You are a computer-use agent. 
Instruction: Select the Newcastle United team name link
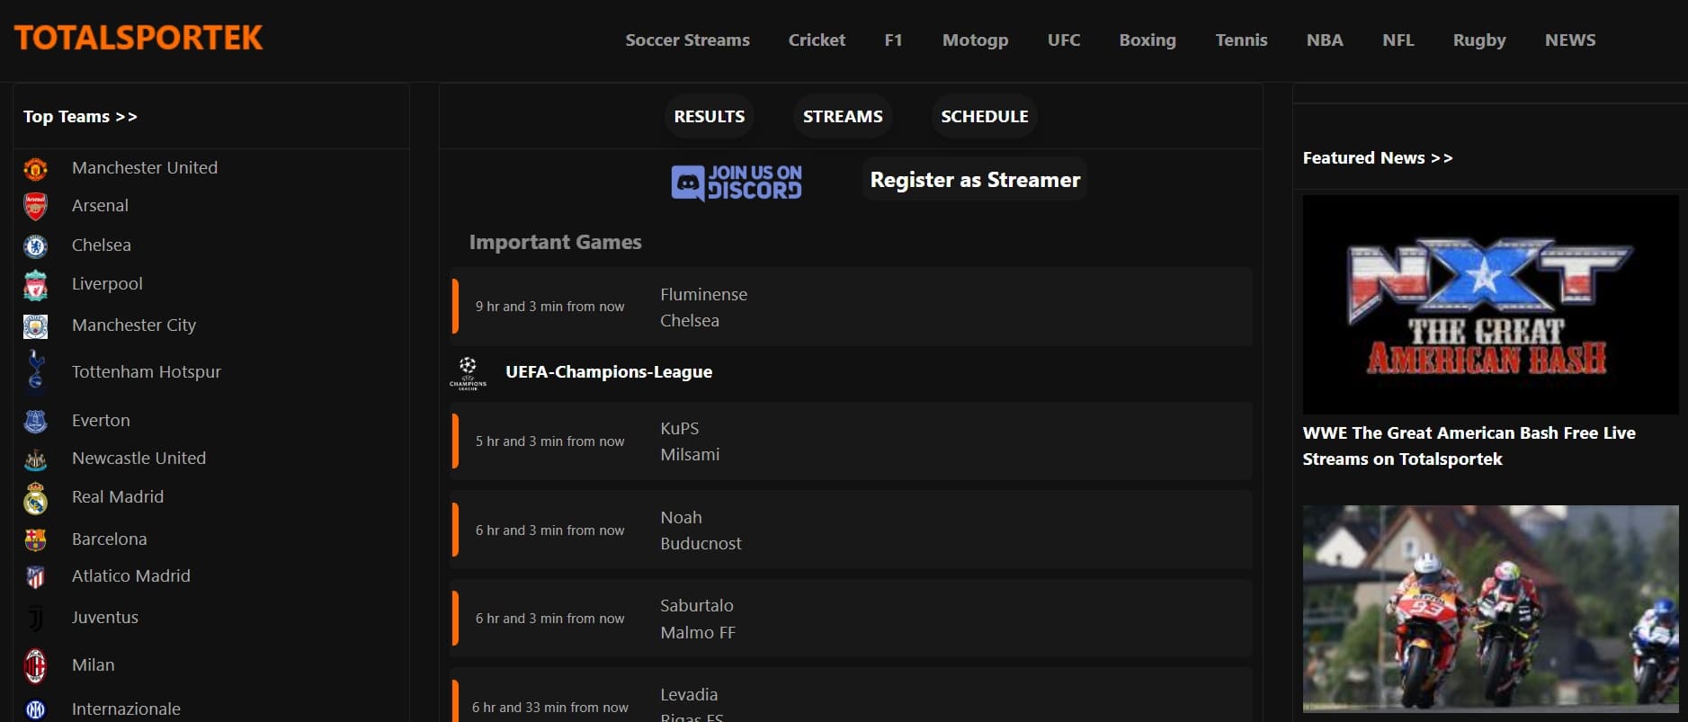(139, 459)
